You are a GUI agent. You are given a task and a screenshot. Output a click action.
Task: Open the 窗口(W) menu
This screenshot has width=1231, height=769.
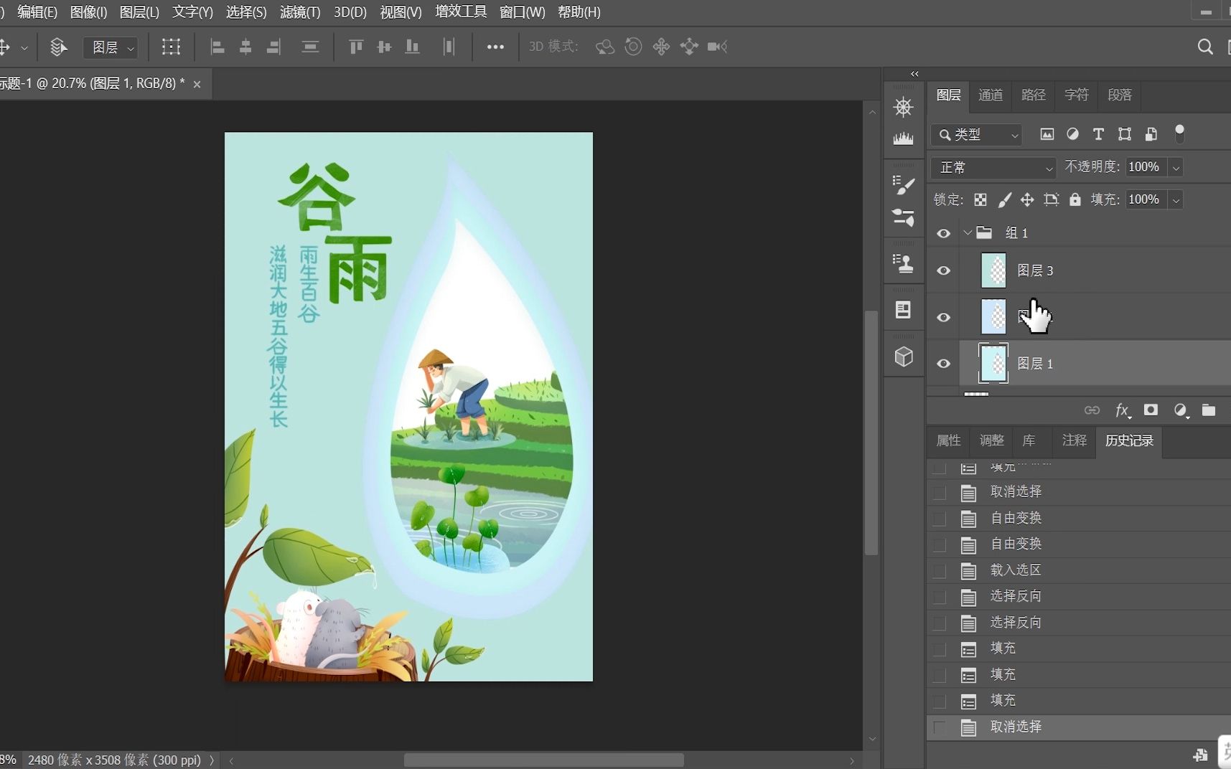[x=522, y=12]
